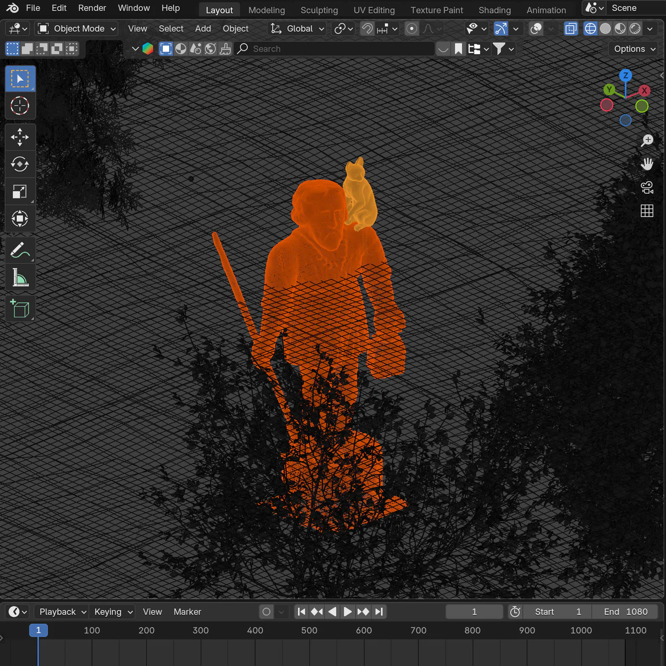Open the Object Mode dropdown
Viewport: 666px width, 666px height.
pyautogui.click(x=77, y=29)
